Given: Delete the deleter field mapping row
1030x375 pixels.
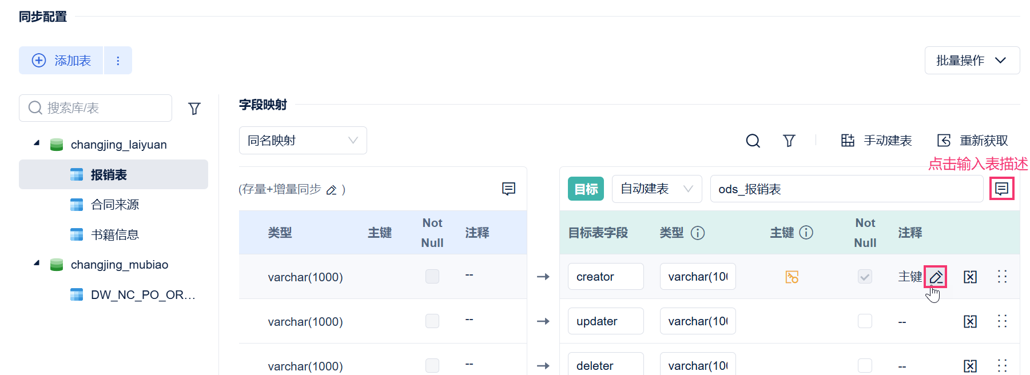Looking at the screenshot, I should [971, 366].
